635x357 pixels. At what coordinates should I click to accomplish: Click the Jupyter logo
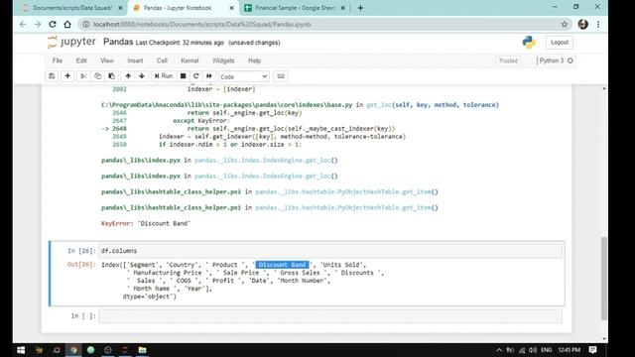[x=71, y=42]
